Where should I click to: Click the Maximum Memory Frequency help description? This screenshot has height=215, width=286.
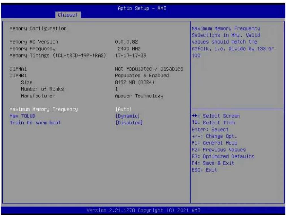[233, 42]
